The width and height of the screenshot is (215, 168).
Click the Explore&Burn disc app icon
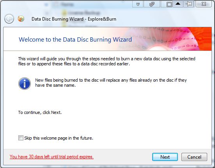[x=21, y=19]
